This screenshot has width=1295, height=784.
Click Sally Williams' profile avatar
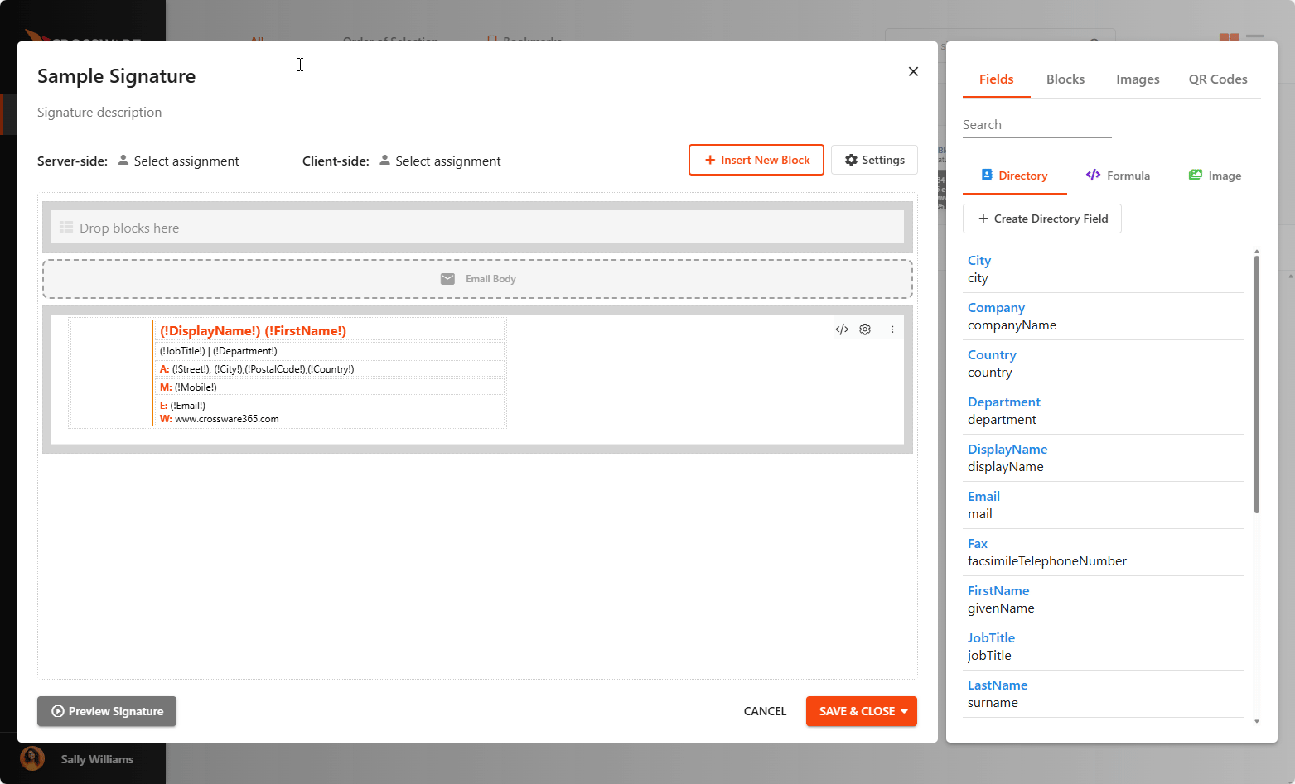(x=32, y=758)
